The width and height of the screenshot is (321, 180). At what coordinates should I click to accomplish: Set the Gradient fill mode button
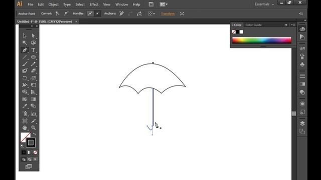click(30, 152)
